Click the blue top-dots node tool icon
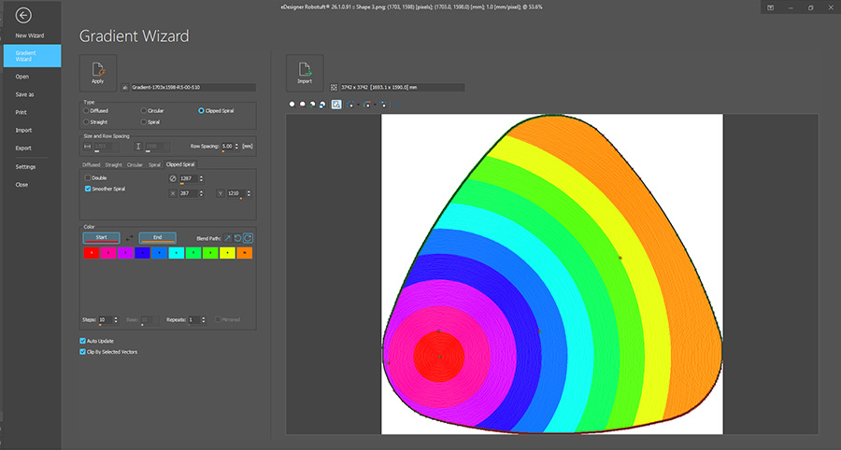Screen dimensions: 841x450 (383, 105)
